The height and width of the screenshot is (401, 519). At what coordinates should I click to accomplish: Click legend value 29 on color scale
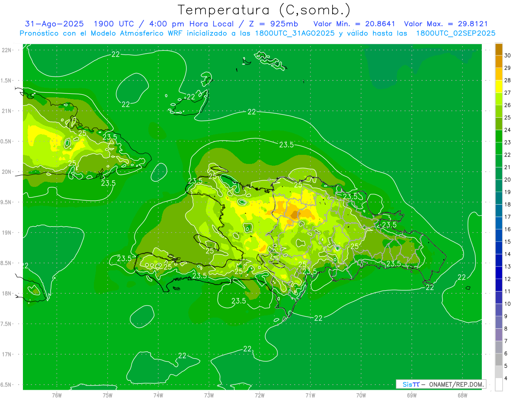[508, 68]
